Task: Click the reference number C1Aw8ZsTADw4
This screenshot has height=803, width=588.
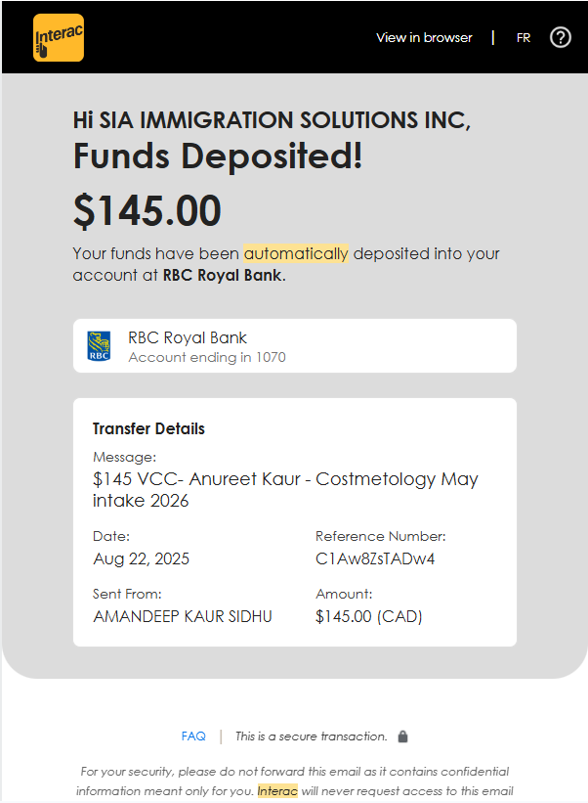Action: tap(375, 559)
